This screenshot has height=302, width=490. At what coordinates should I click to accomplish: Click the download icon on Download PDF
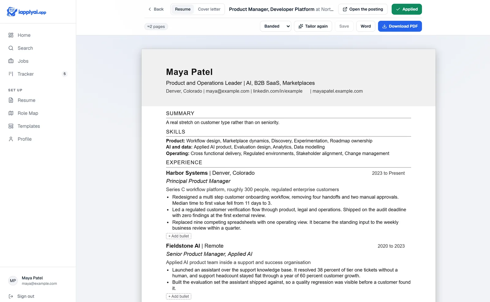[x=384, y=26]
